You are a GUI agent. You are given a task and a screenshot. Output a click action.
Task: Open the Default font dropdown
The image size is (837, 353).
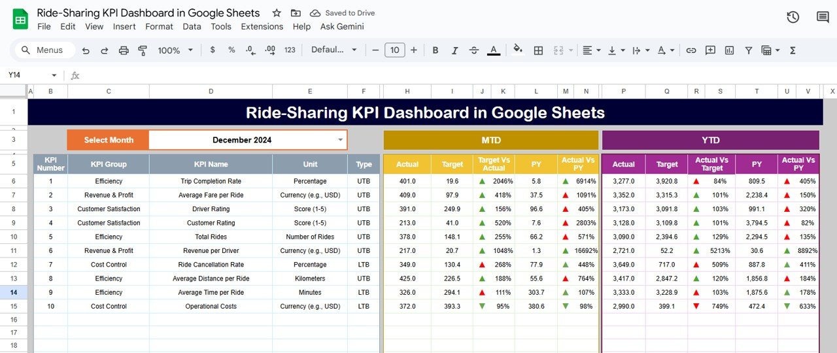click(334, 50)
